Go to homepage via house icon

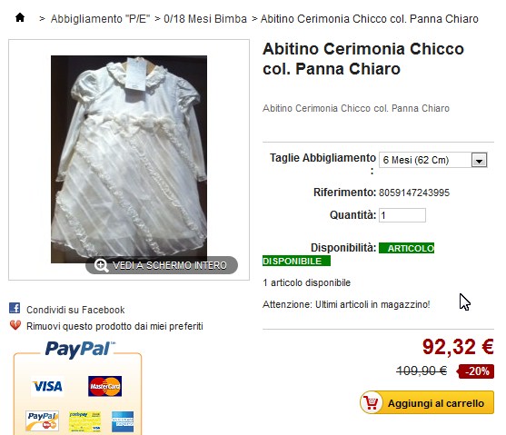pyautogui.click(x=20, y=17)
